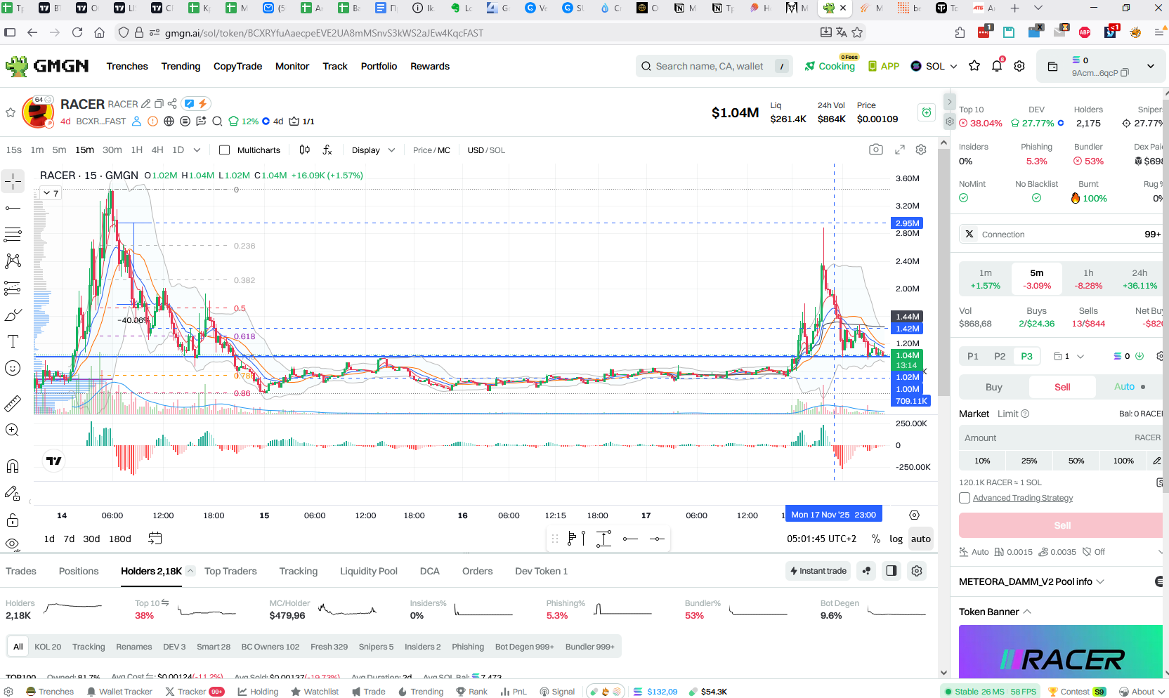Click the notifications bell icon
Viewport: 1169px width, 698px height.
click(x=996, y=66)
